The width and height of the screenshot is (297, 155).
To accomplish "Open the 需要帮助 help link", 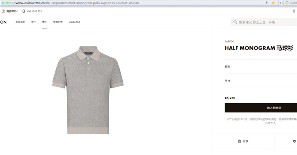I will (x=12, y=11).
